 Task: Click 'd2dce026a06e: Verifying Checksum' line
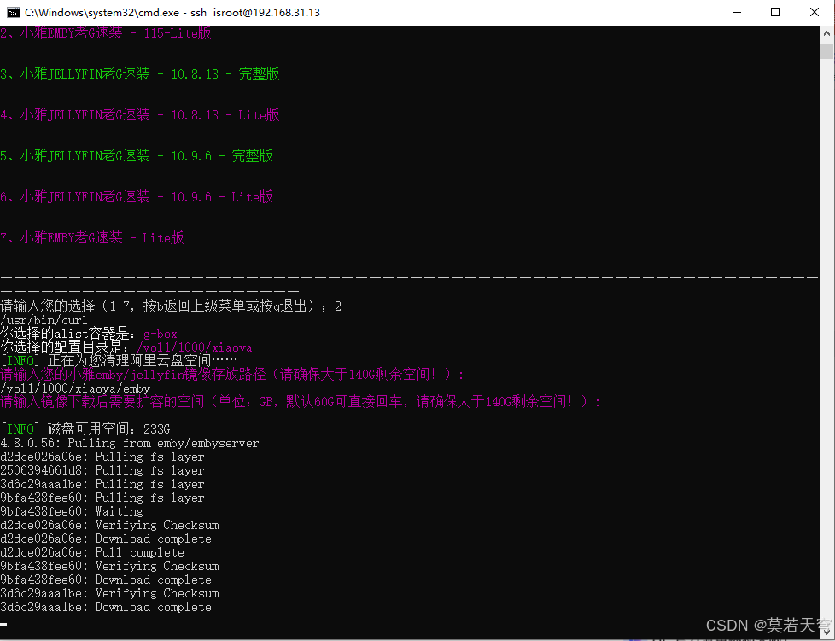pyautogui.click(x=109, y=526)
